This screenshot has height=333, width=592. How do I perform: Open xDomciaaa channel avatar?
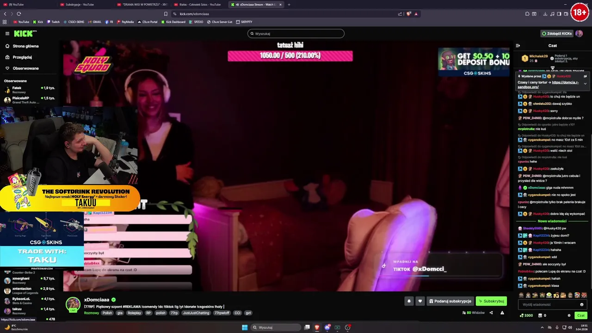[73, 304]
